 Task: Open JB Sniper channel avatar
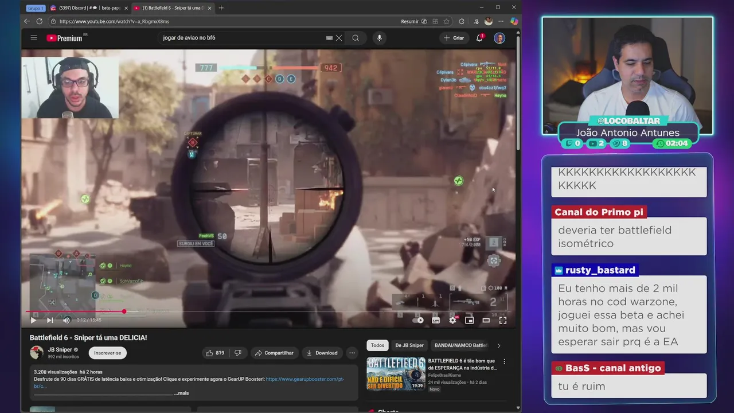[x=37, y=353]
